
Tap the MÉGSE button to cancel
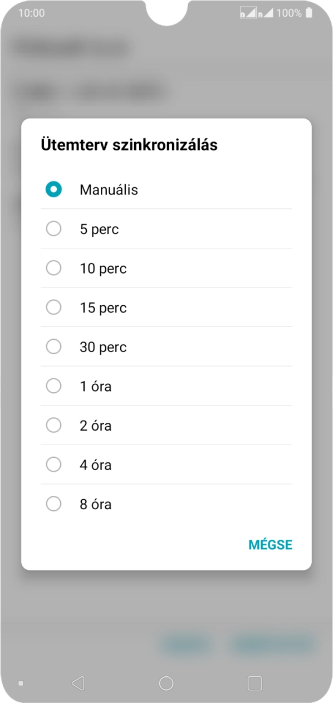pyautogui.click(x=270, y=544)
